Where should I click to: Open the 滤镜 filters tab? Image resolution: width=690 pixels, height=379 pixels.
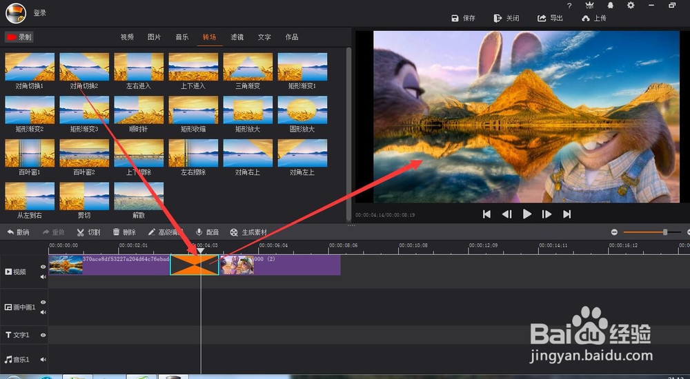[237, 37]
